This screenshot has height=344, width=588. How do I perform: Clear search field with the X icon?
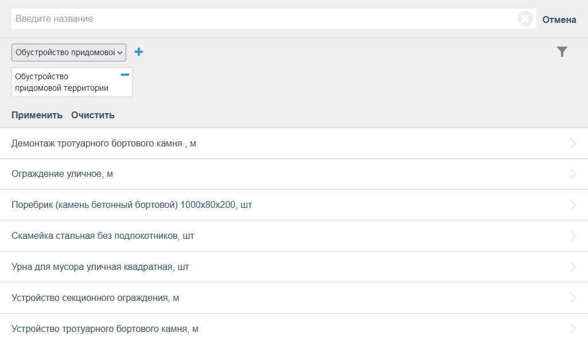pyautogui.click(x=525, y=19)
